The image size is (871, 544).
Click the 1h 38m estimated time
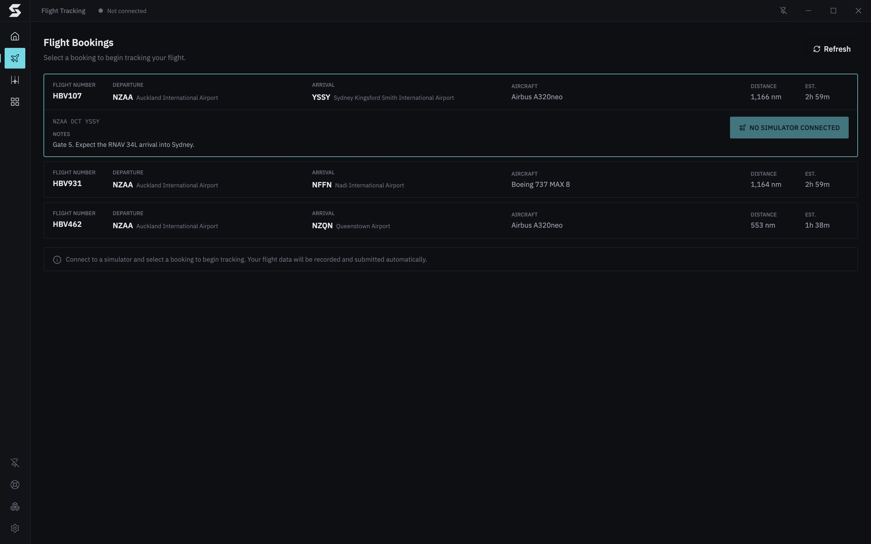click(x=817, y=225)
